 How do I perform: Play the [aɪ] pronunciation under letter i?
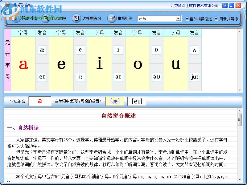(x=118, y=77)
